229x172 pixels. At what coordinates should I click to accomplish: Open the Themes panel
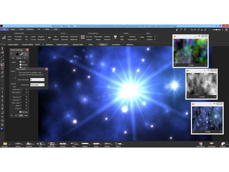pyautogui.click(x=223, y=144)
